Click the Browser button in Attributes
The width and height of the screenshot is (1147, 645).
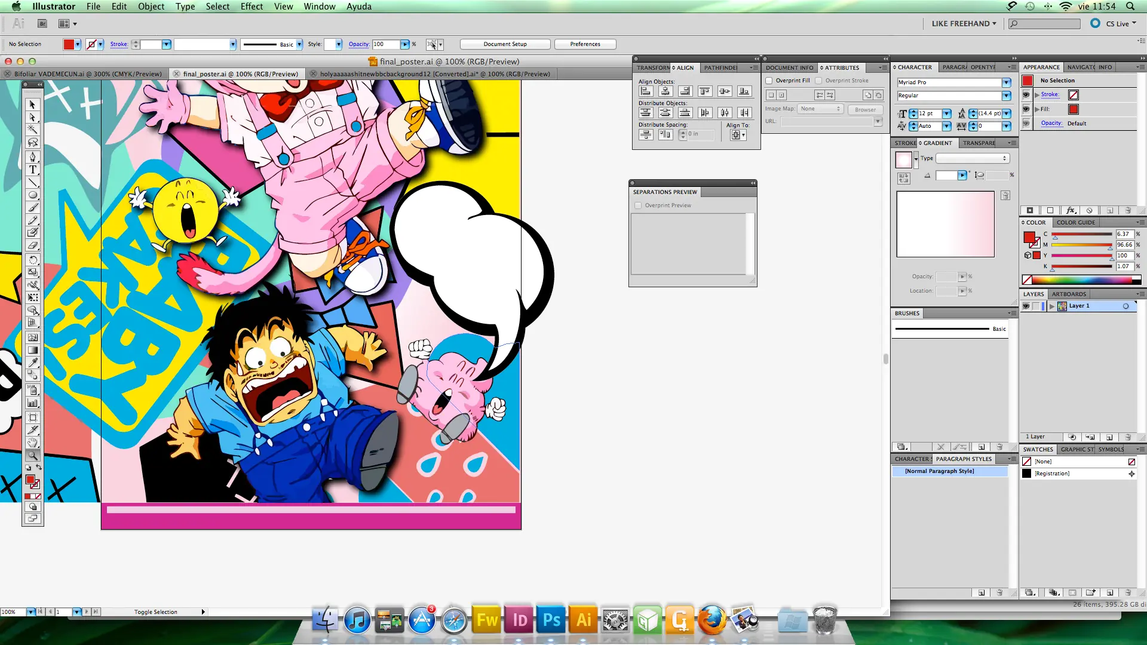[865, 110]
